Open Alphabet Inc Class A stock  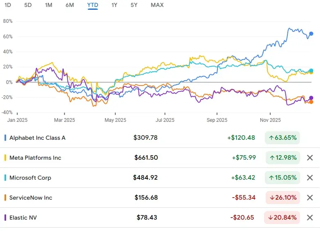(x=37, y=138)
